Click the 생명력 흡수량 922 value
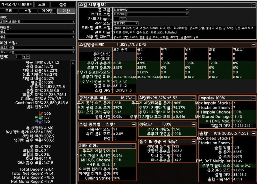 pyautogui.click(x=176, y=147)
